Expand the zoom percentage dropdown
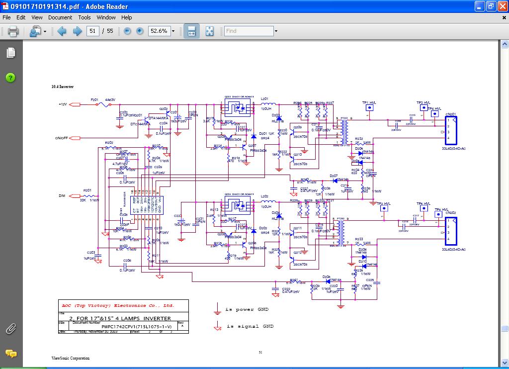The image size is (509, 369). [x=173, y=31]
